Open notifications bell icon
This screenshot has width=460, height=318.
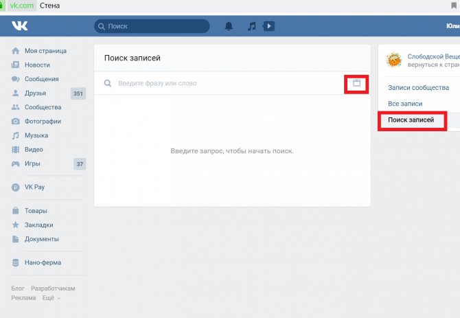[x=229, y=26]
